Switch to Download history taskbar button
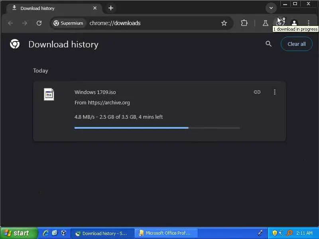 click(x=102, y=233)
